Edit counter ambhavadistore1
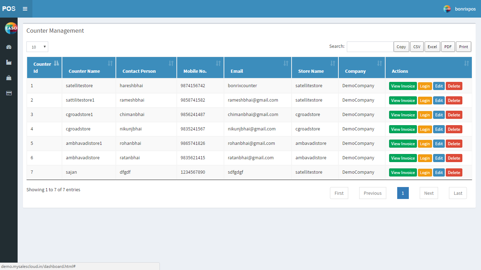The width and height of the screenshot is (481, 270). [x=439, y=144]
